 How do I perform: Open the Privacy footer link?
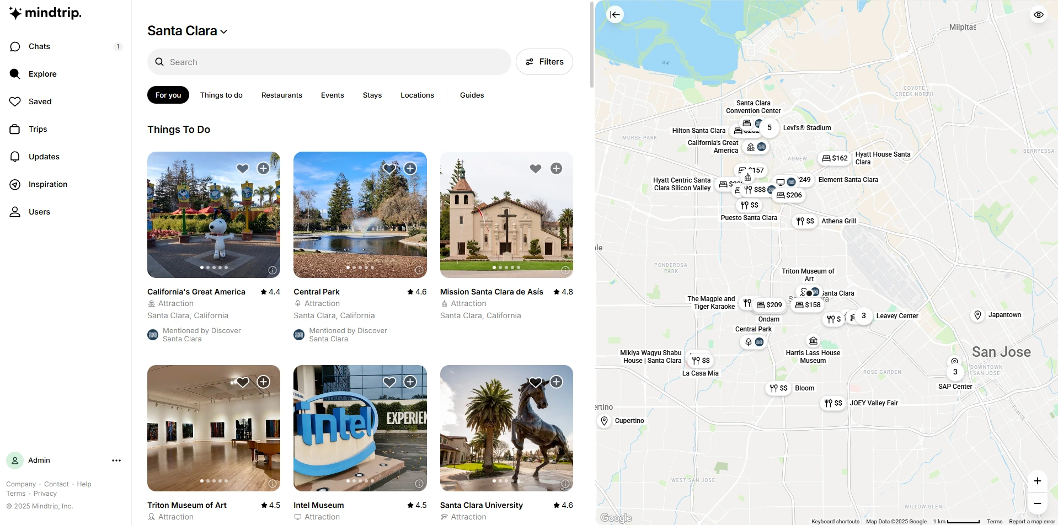pos(45,494)
